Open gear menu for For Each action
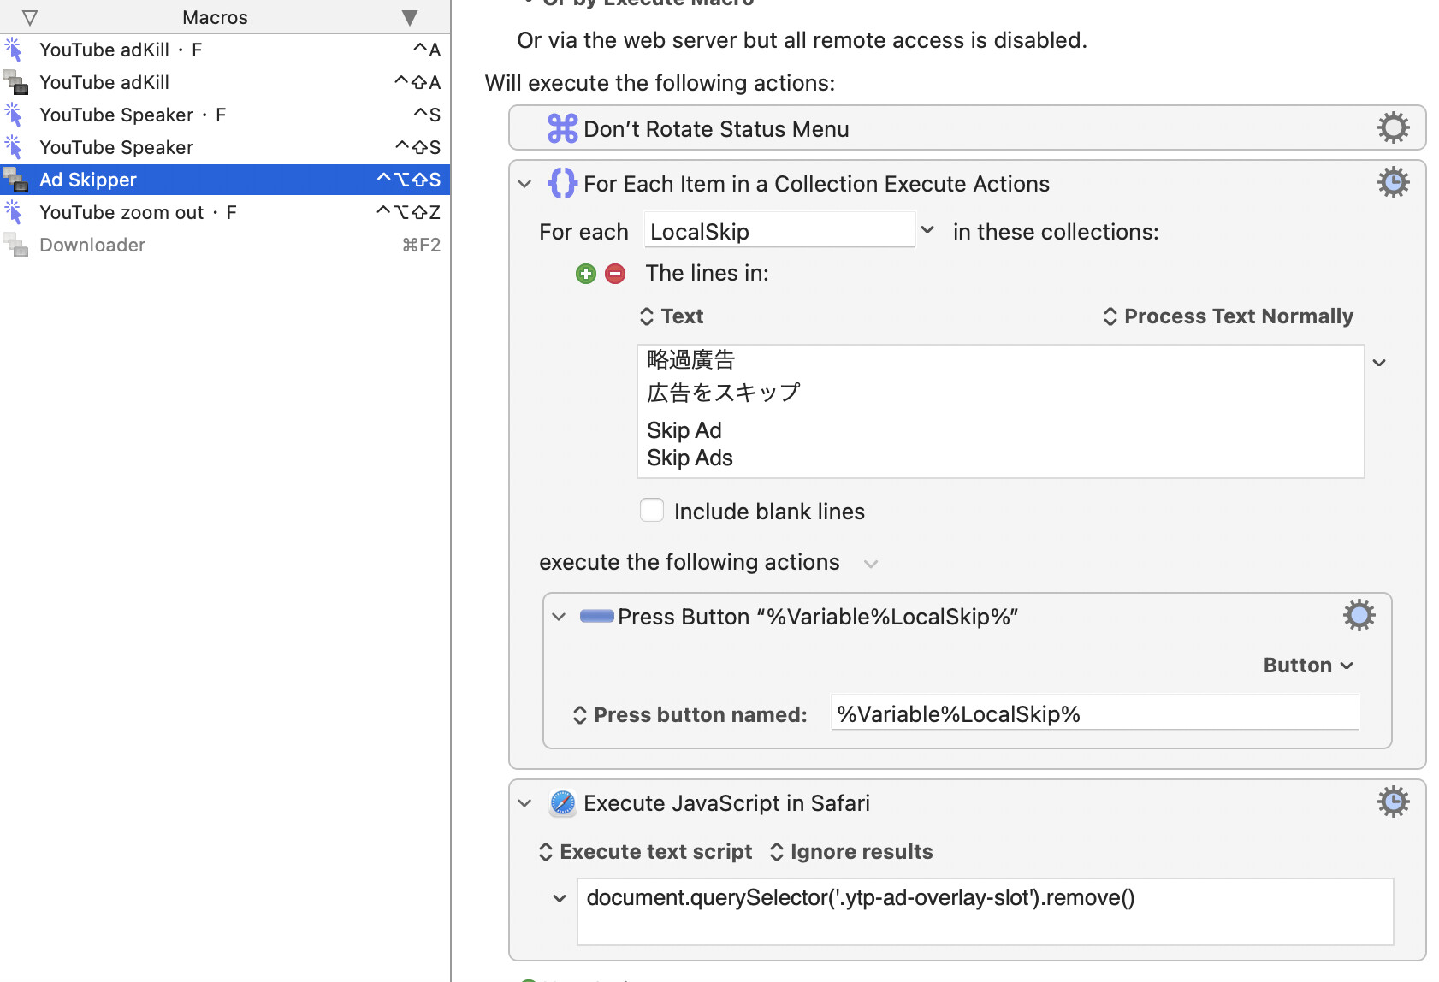This screenshot has height=982, width=1439. pyautogui.click(x=1393, y=183)
